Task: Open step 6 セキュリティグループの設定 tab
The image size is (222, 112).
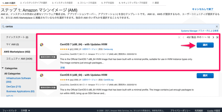Action: tap(133, 3)
